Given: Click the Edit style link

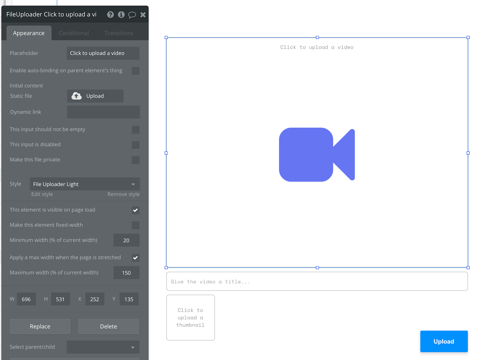Looking at the screenshot, I should tap(42, 194).
